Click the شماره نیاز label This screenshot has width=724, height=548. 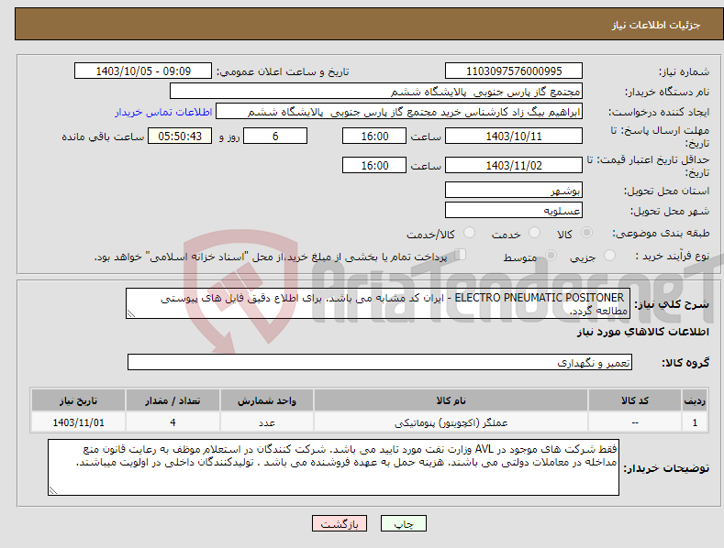coord(685,72)
